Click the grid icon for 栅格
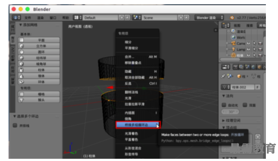This screenshot has height=161, width=278. tap(21, 94)
